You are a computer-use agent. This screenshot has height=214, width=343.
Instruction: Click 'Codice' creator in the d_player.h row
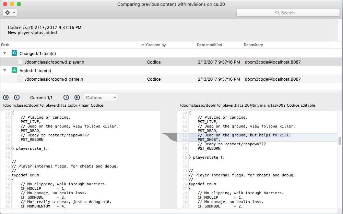tap(154, 62)
